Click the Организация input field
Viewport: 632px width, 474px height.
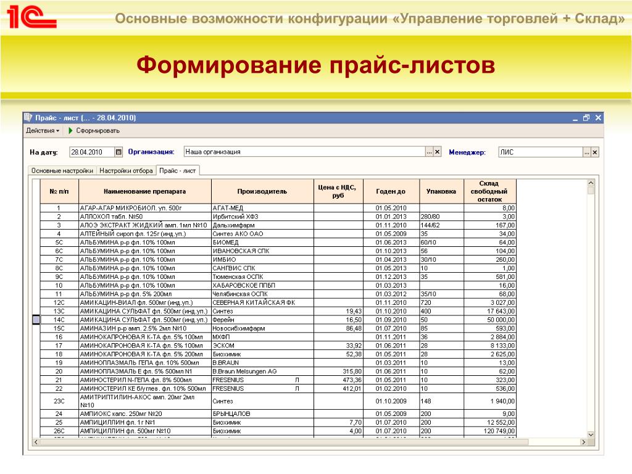pos(304,152)
